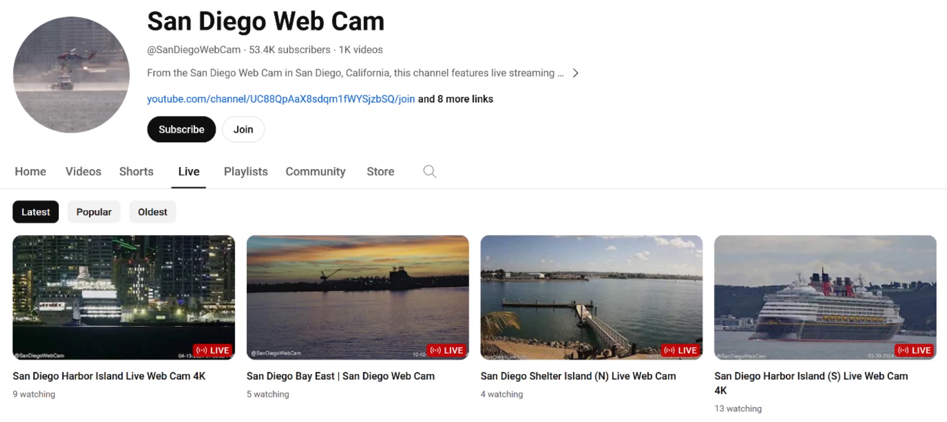
Task: Click the '53.4K subscribers' text
Action: click(x=289, y=50)
